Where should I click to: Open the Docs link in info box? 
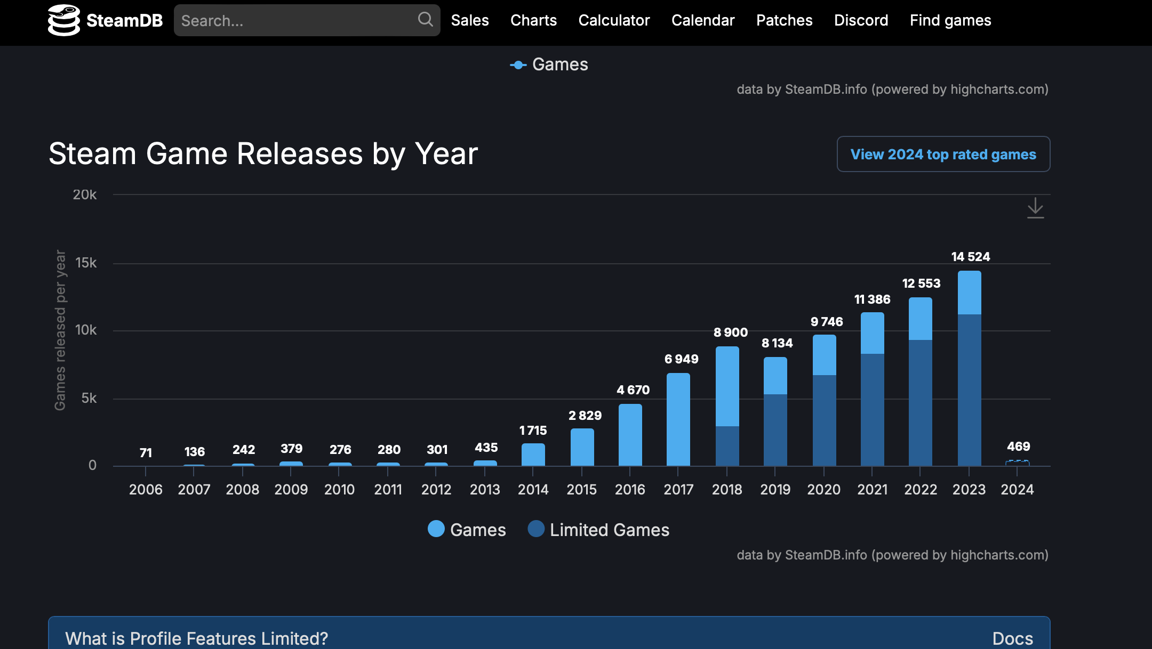click(1012, 638)
